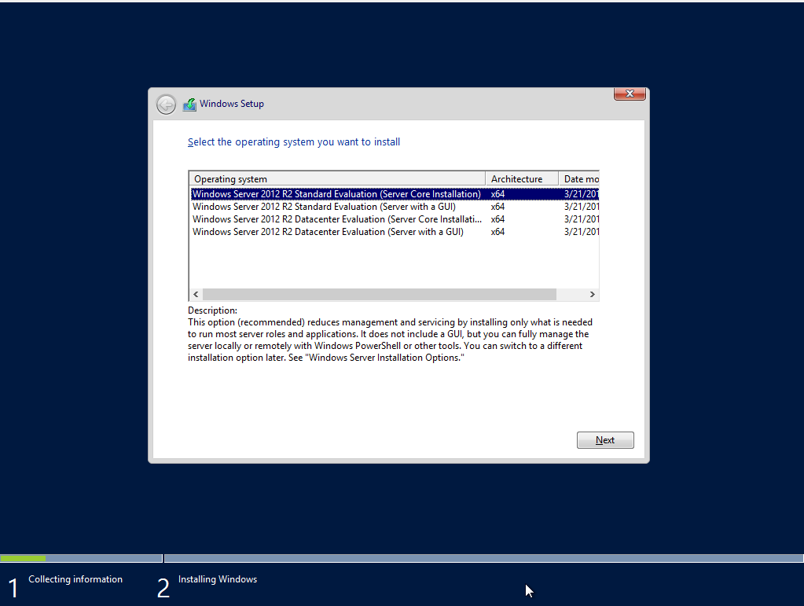Click x64 in the Standard GUI row
The height and width of the screenshot is (606, 804).
(498, 207)
